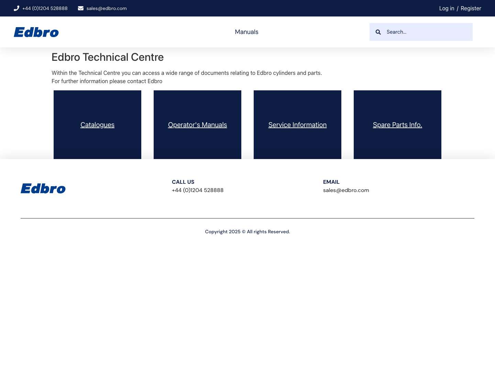Click the Log in link
This screenshot has width=495, height=371.
pyautogui.click(x=447, y=8)
